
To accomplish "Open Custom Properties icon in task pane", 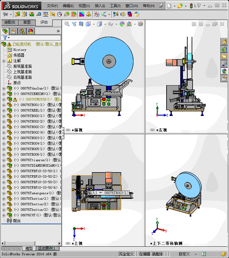I will pos(224,78).
